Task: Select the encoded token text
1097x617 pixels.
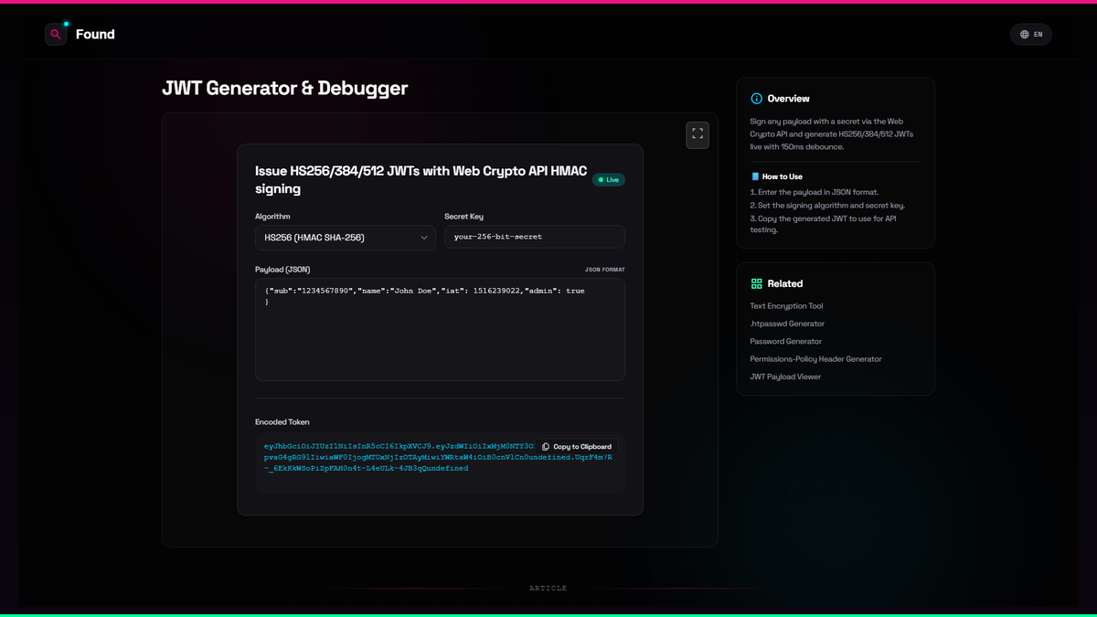Action: 439,457
